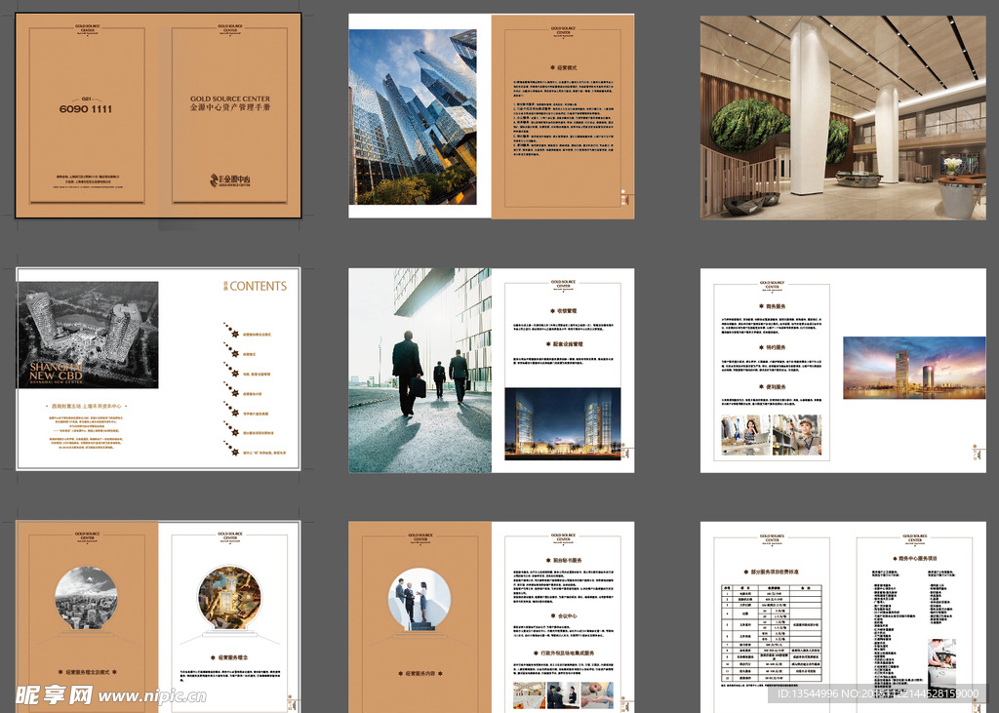999x713 pixels.
Task: Click the CONTENTS heading
Action: pyautogui.click(x=257, y=286)
